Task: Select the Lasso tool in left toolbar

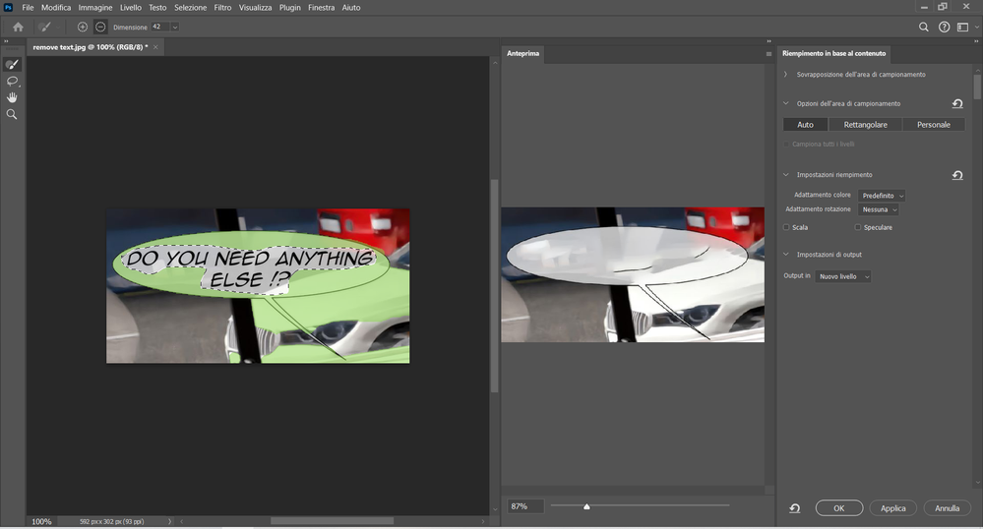Action: point(12,81)
